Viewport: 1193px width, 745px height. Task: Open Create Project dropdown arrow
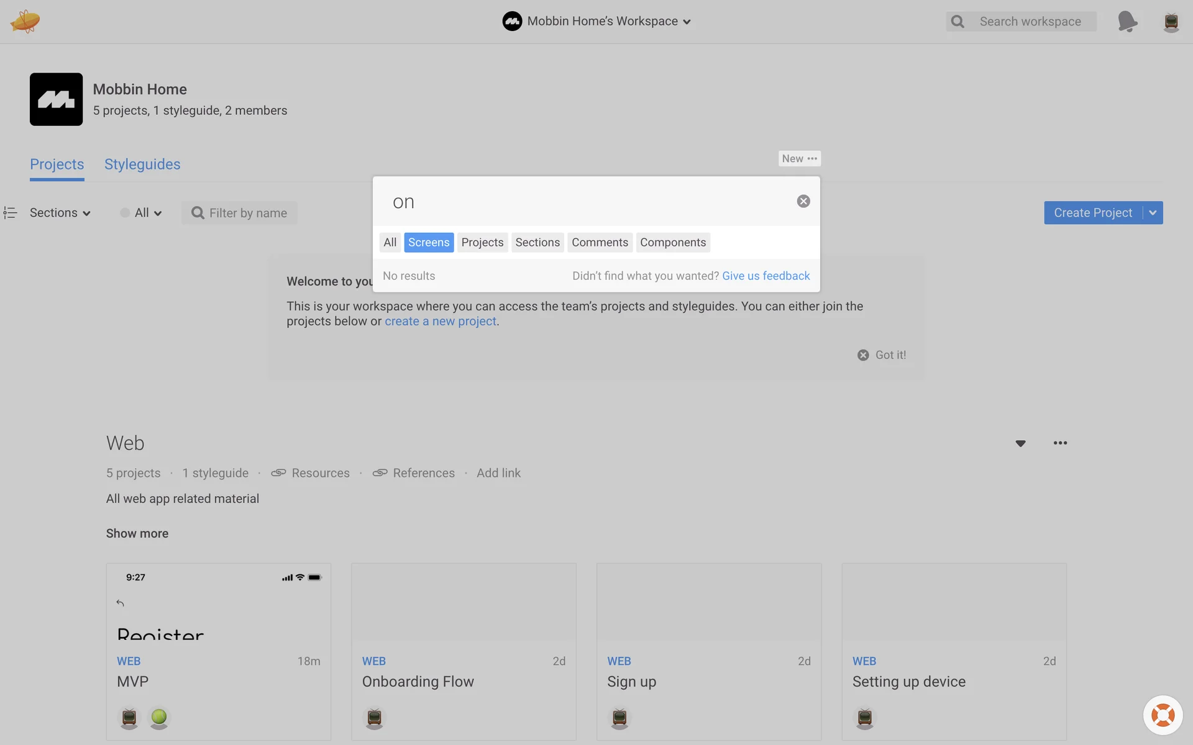pos(1153,213)
